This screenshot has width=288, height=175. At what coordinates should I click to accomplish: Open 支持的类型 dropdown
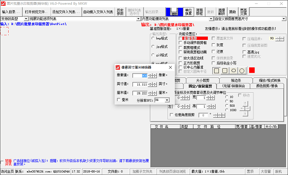click(x=26, y=19)
